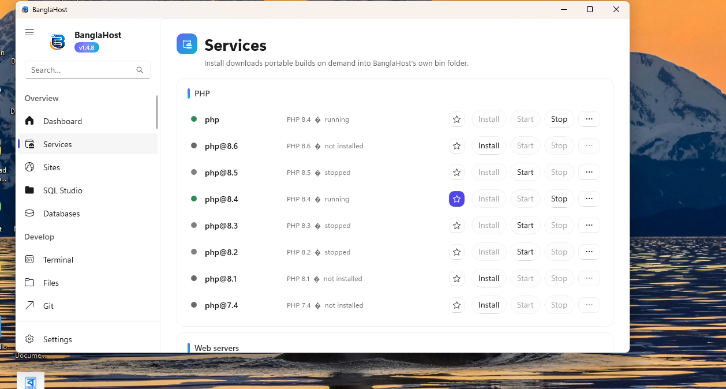Open more options for php row

(x=589, y=119)
